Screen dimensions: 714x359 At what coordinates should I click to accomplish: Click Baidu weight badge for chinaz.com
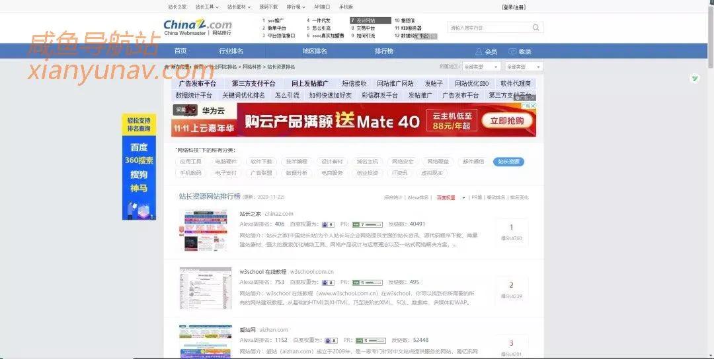(x=328, y=224)
